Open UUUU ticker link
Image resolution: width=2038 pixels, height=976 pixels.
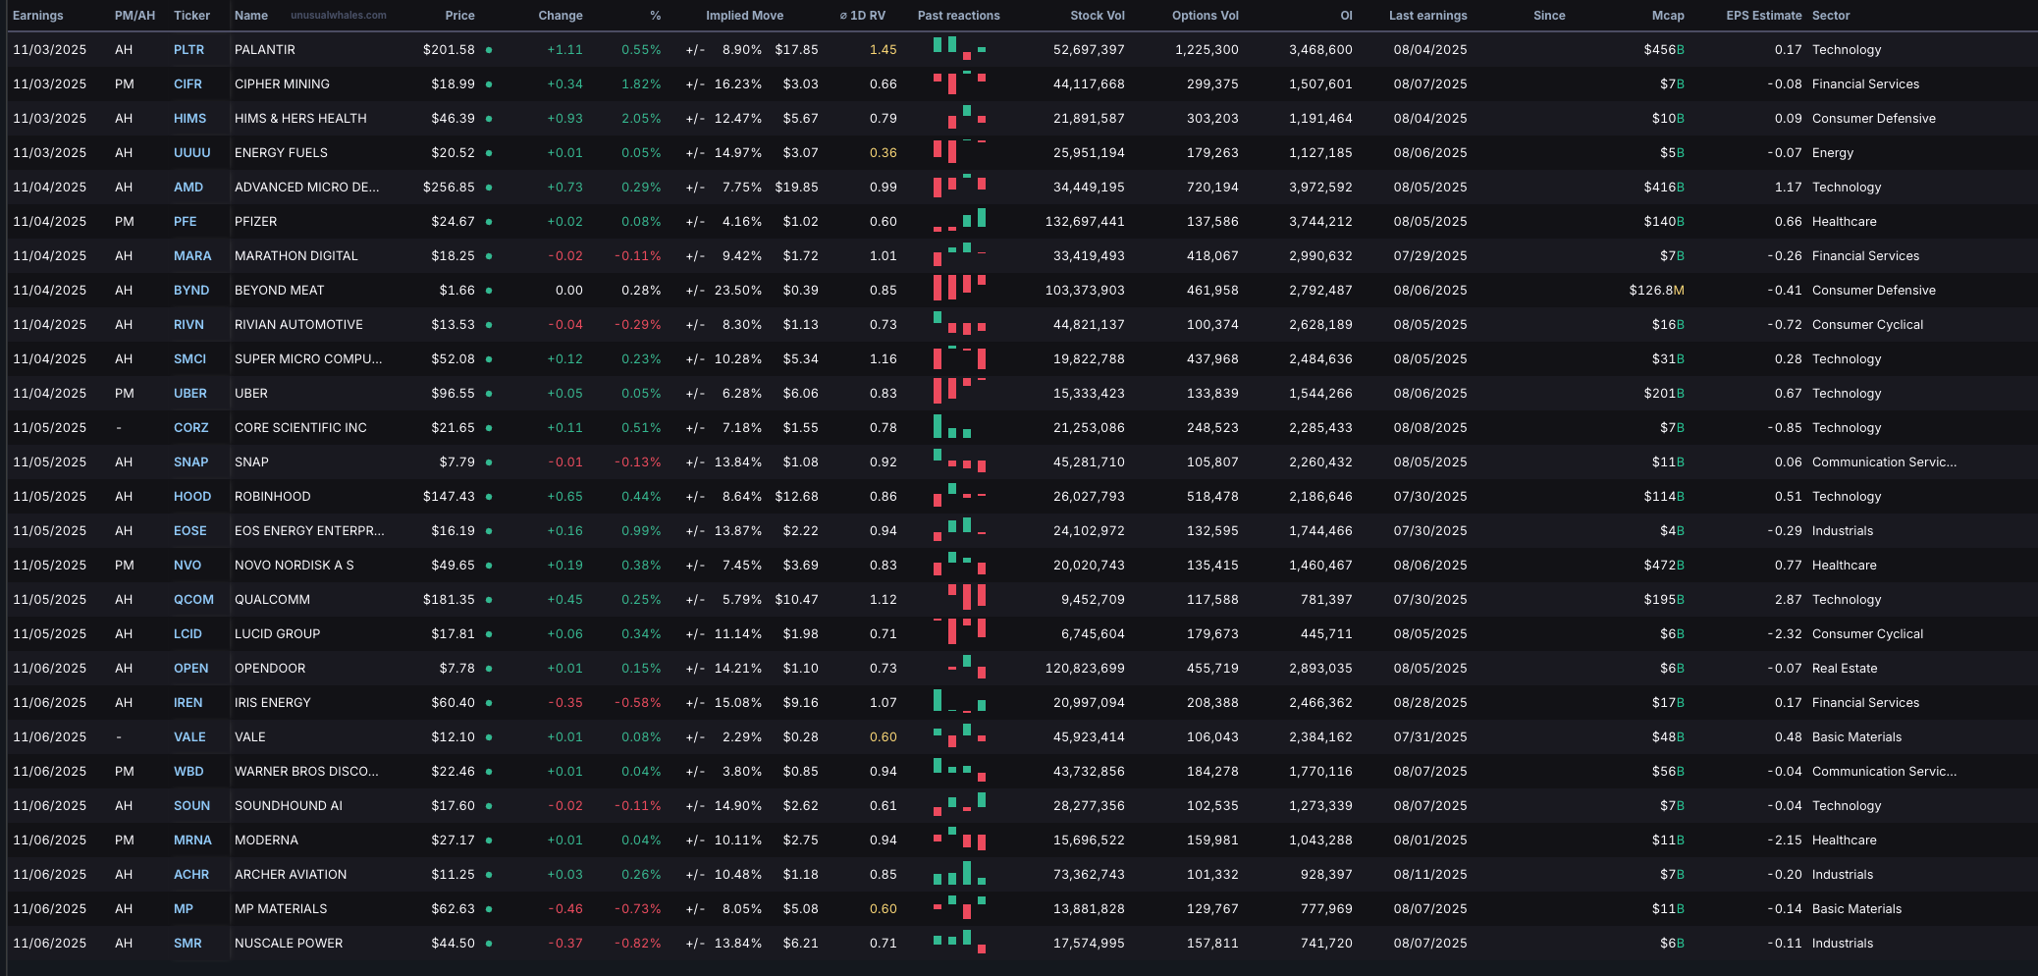192,153
